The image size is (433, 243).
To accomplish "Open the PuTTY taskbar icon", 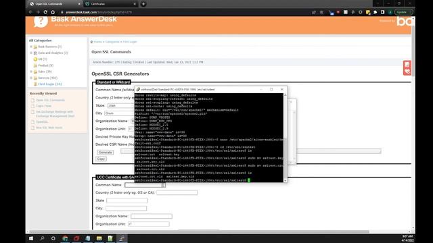I will [x=122, y=238].
